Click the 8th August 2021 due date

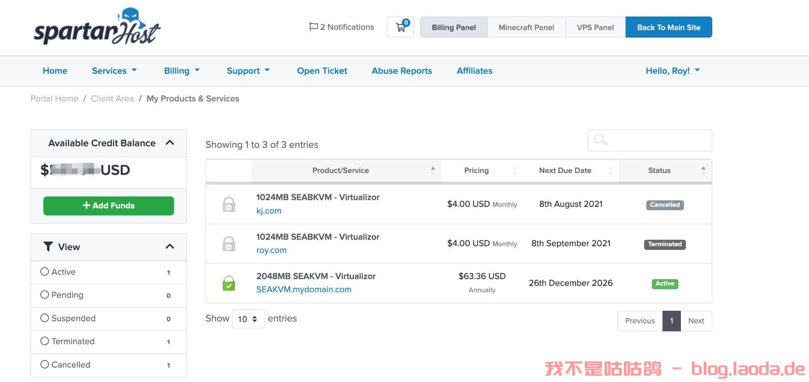pyautogui.click(x=571, y=204)
